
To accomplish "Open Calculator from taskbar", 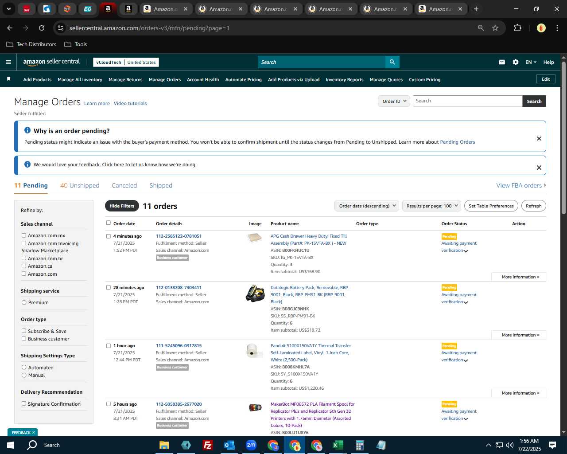I will click(359, 445).
